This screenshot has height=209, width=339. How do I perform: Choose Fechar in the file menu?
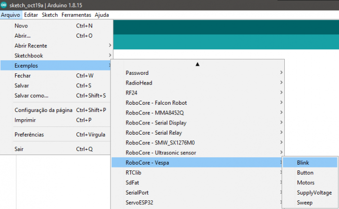pyautogui.click(x=57, y=76)
